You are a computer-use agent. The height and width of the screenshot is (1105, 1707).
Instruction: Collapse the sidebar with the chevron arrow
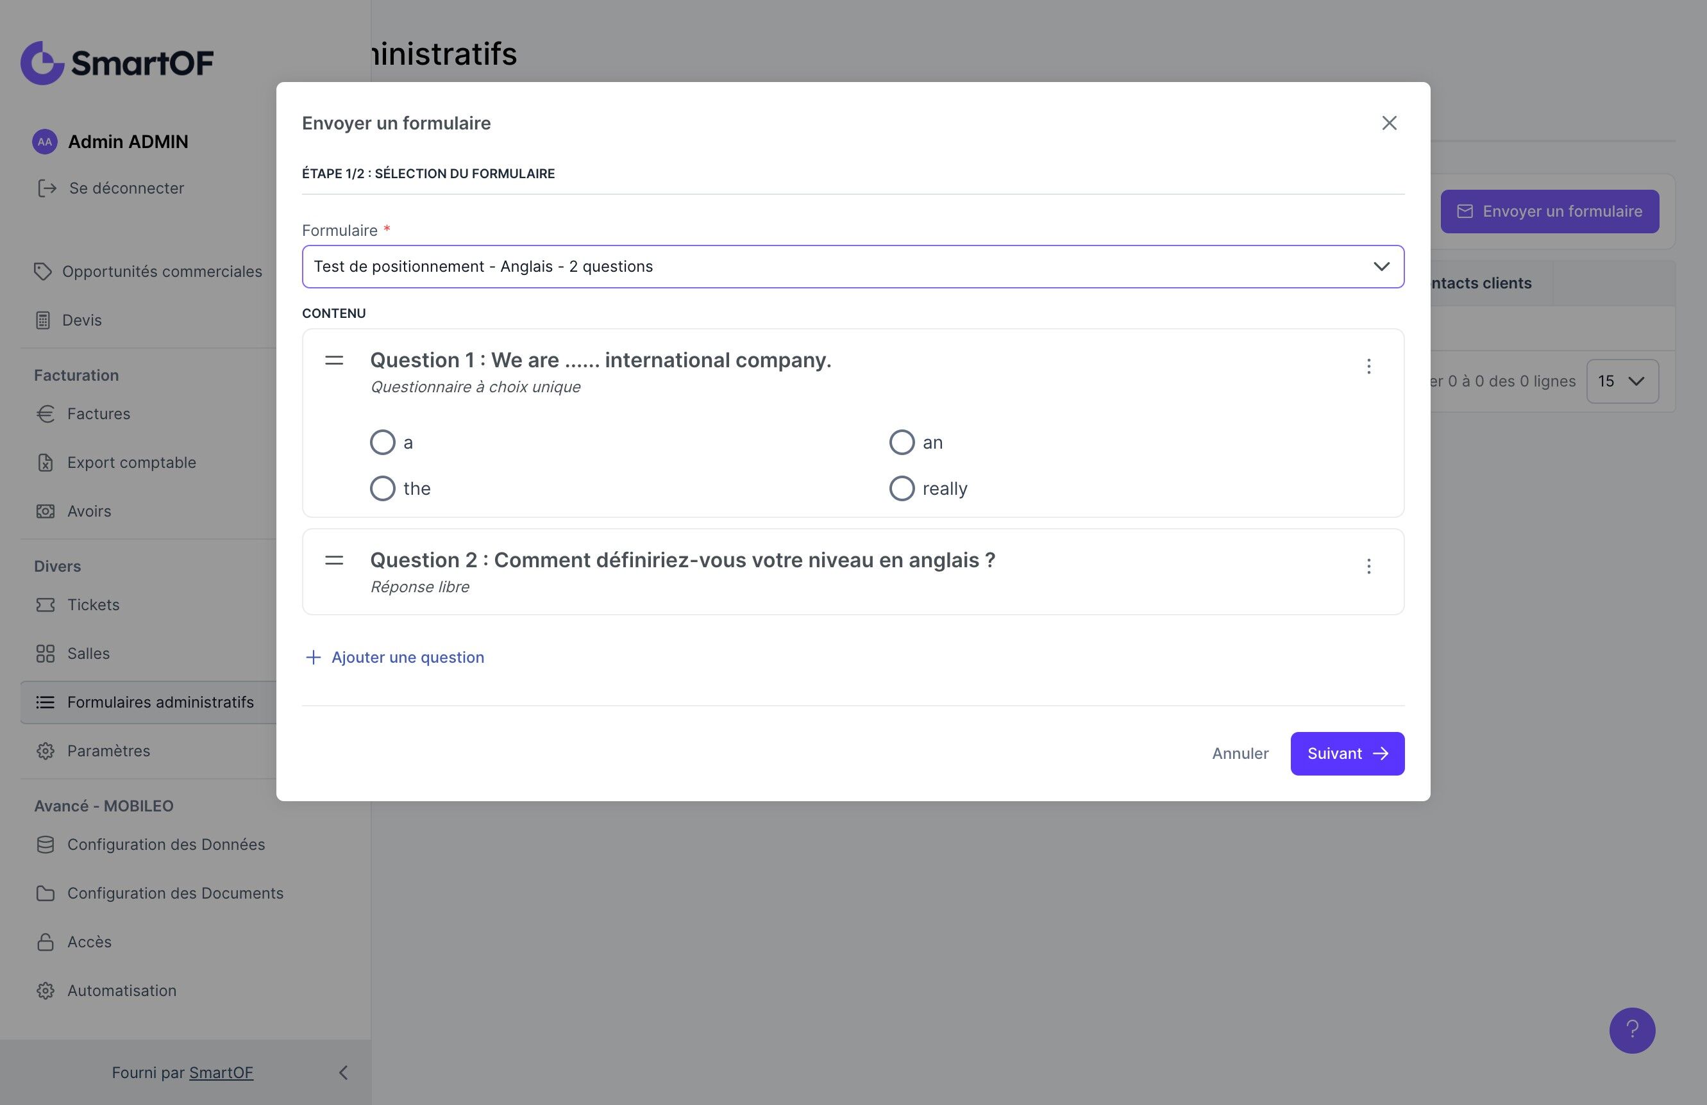(343, 1072)
